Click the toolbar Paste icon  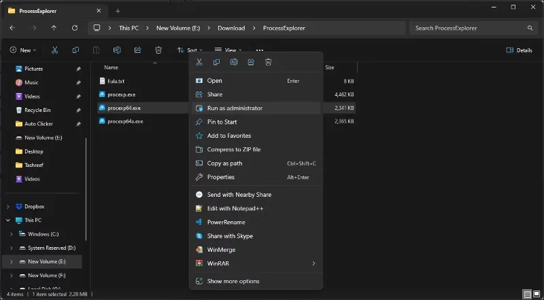pos(96,50)
